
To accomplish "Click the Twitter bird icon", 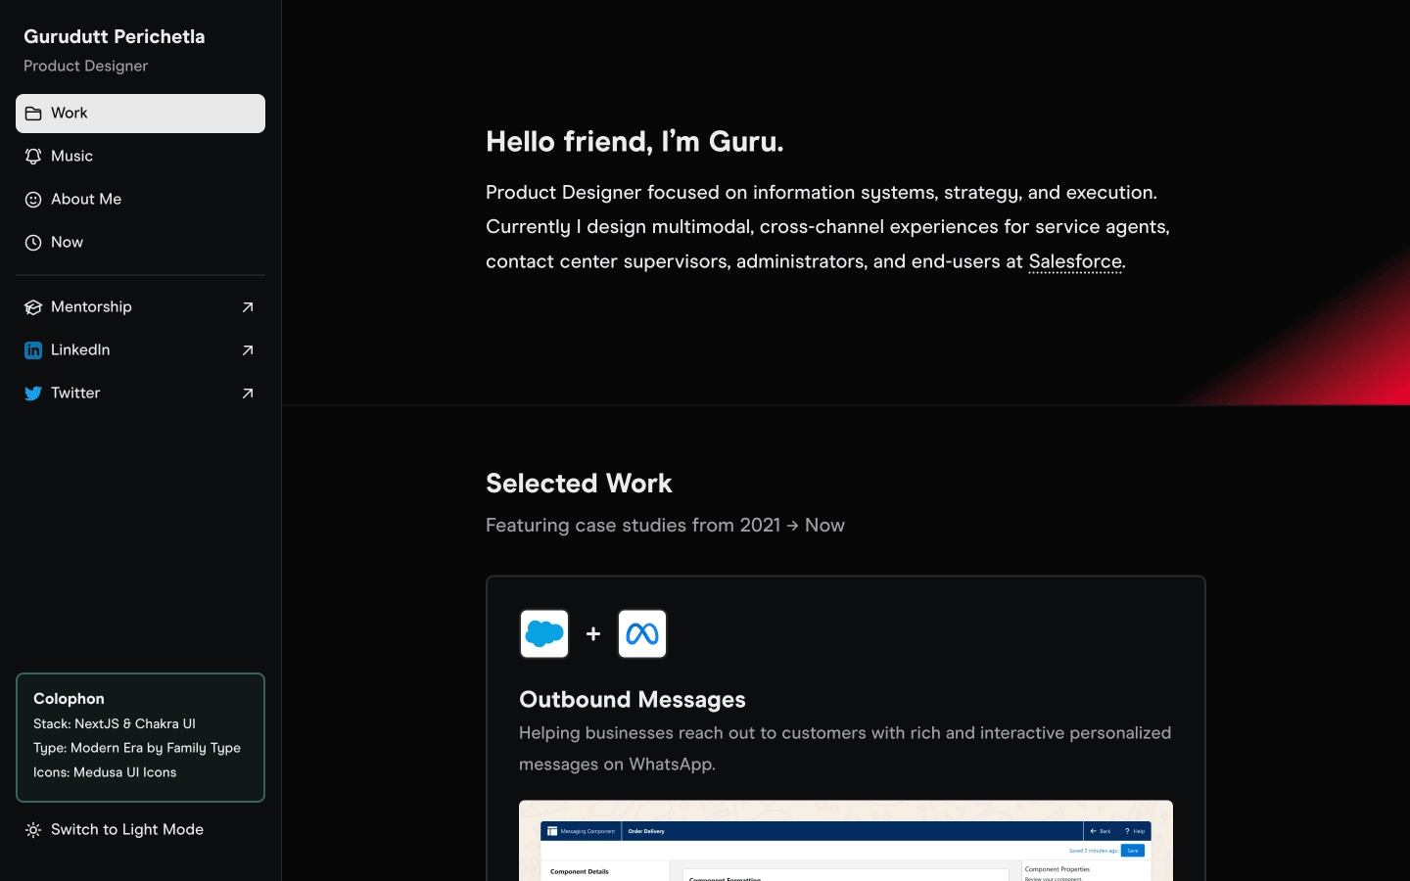I will click(33, 394).
